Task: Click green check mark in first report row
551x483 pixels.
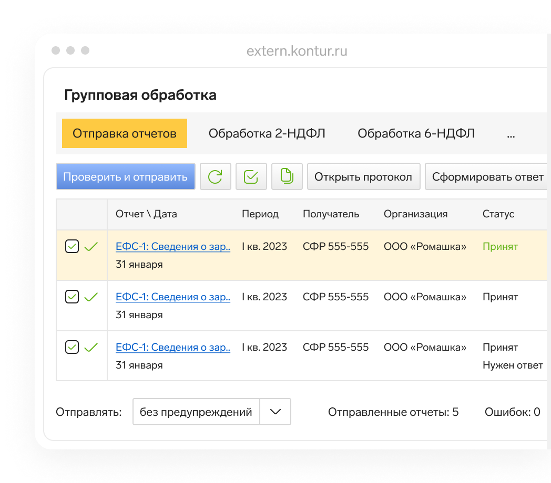Action: [91, 246]
